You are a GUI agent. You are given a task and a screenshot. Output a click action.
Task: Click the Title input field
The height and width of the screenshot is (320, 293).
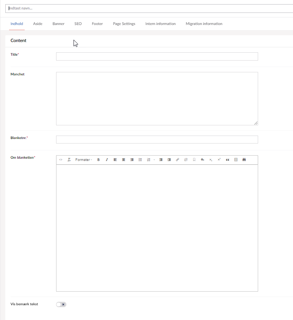(x=157, y=56)
